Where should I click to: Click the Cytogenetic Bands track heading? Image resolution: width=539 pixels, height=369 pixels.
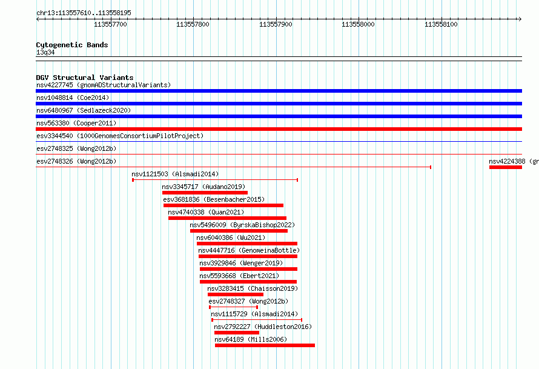(72, 45)
